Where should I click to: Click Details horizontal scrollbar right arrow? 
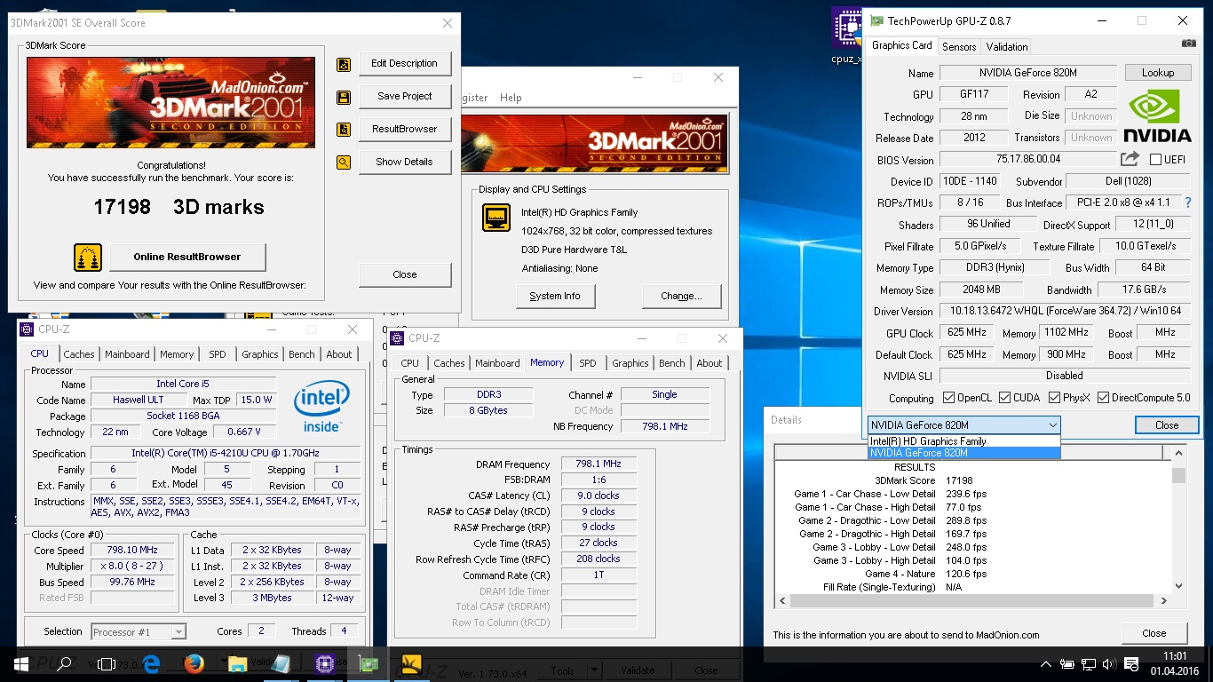point(1165,601)
